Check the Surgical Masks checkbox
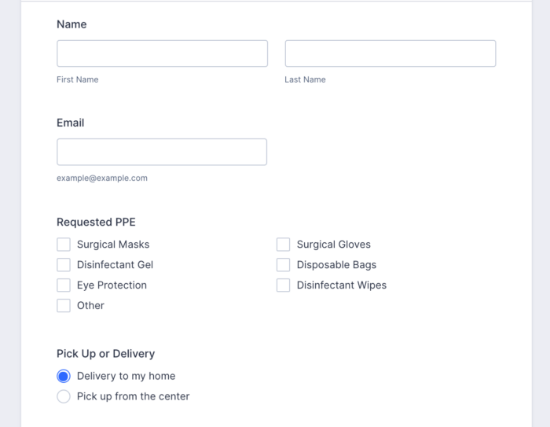The image size is (550, 427). [x=64, y=245]
